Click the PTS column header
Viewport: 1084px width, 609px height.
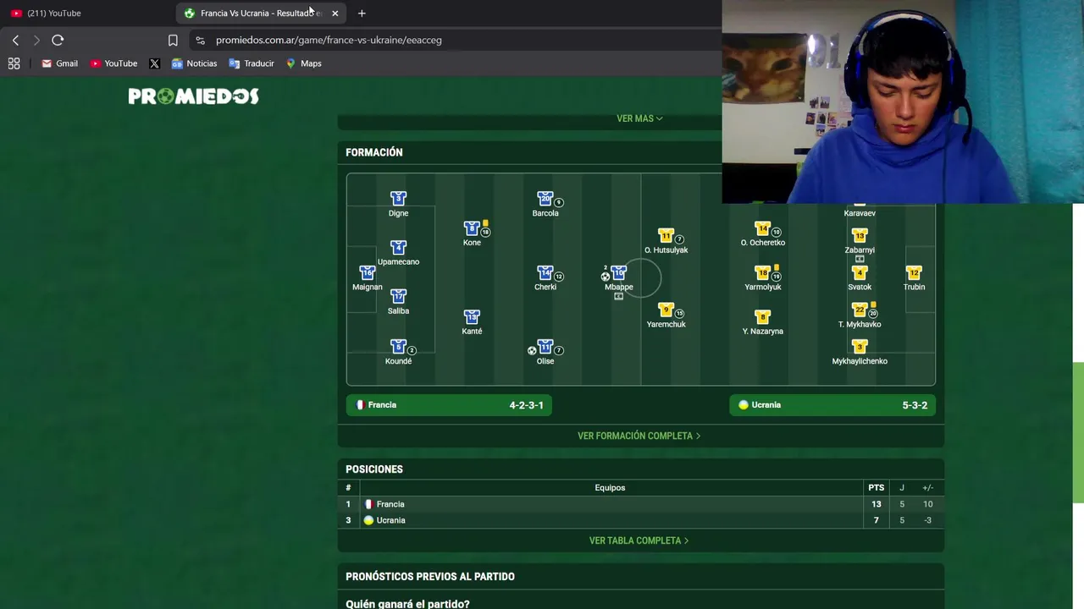point(876,487)
